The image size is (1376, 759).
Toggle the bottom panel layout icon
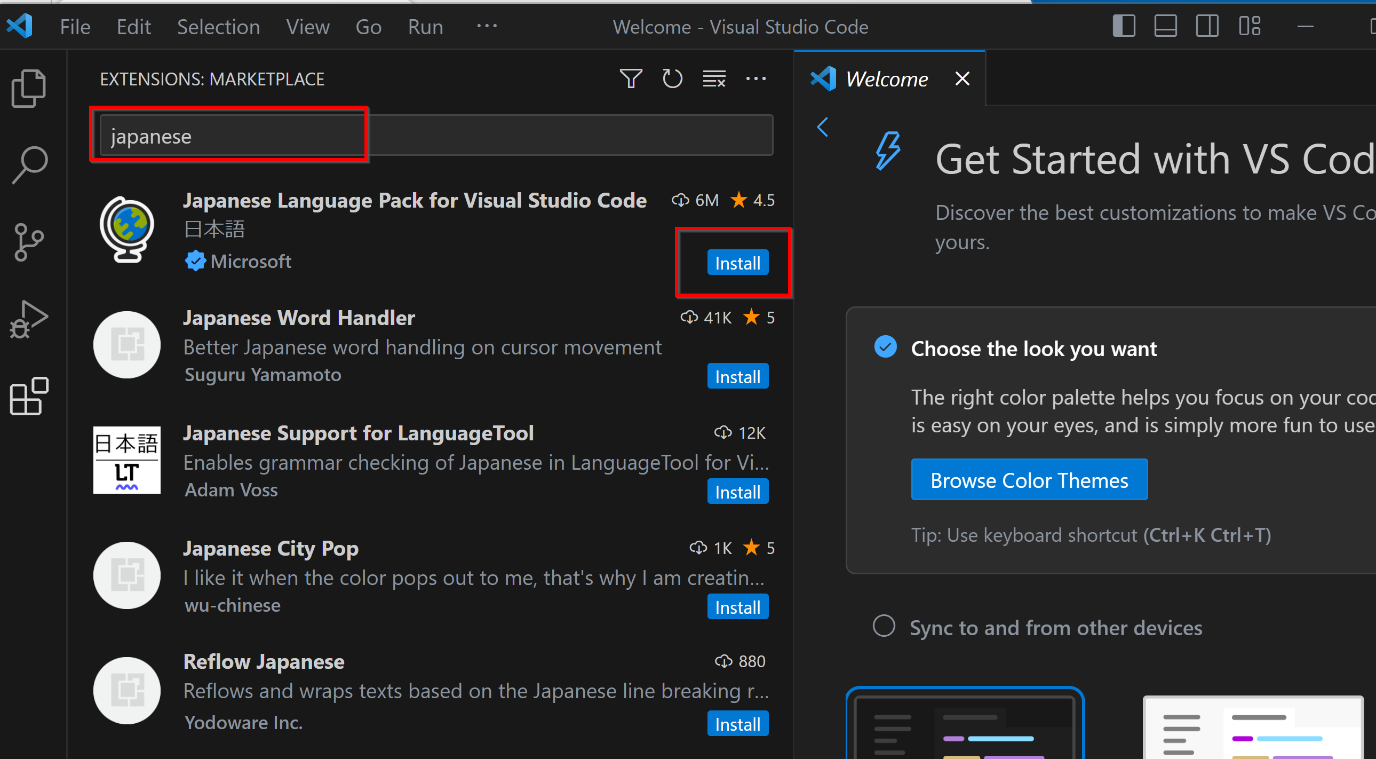pos(1166,26)
